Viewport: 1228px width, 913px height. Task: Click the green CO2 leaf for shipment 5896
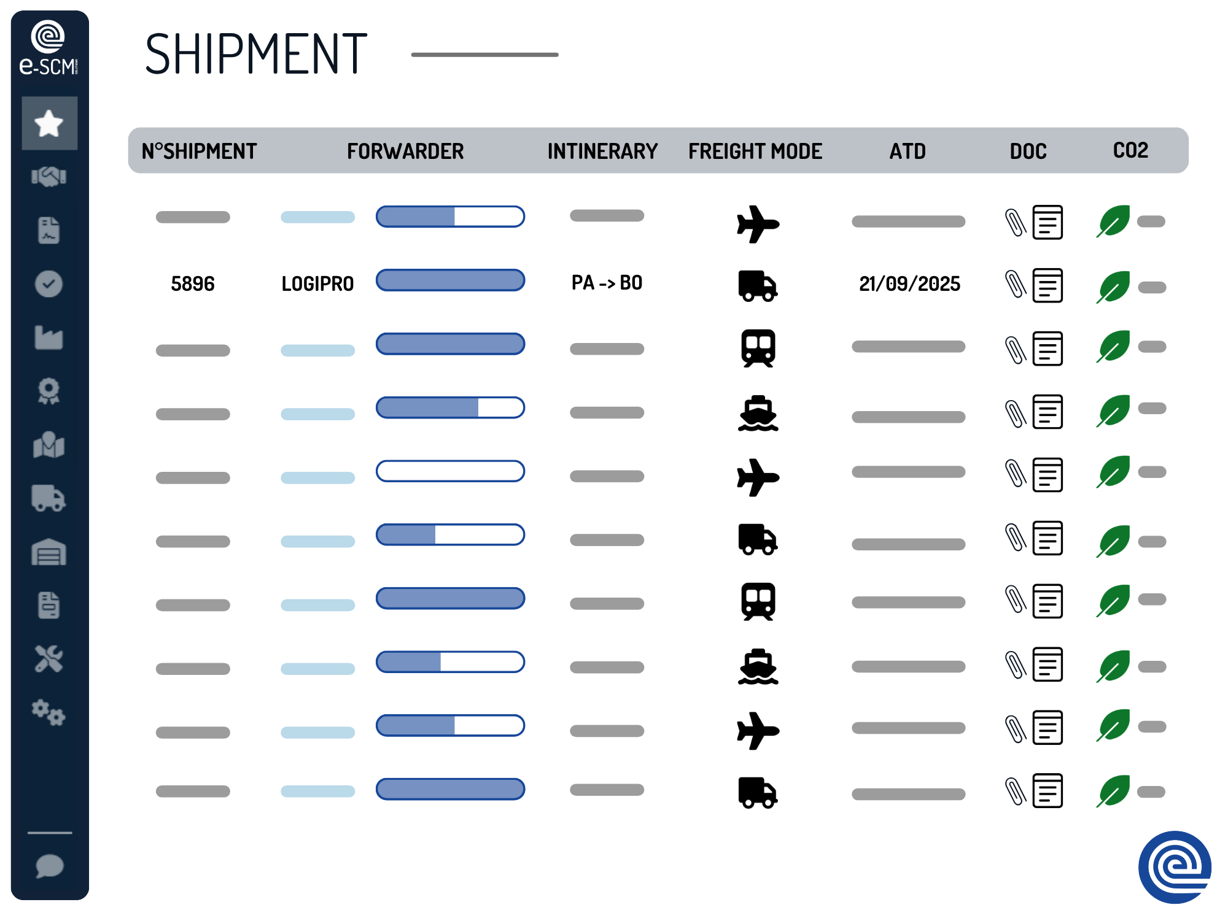tap(1113, 287)
